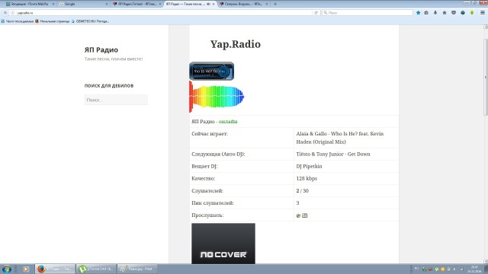The height and width of the screenshot is (274, 488).
Task: Click the browser back arrow button
Action: [5, 13]
